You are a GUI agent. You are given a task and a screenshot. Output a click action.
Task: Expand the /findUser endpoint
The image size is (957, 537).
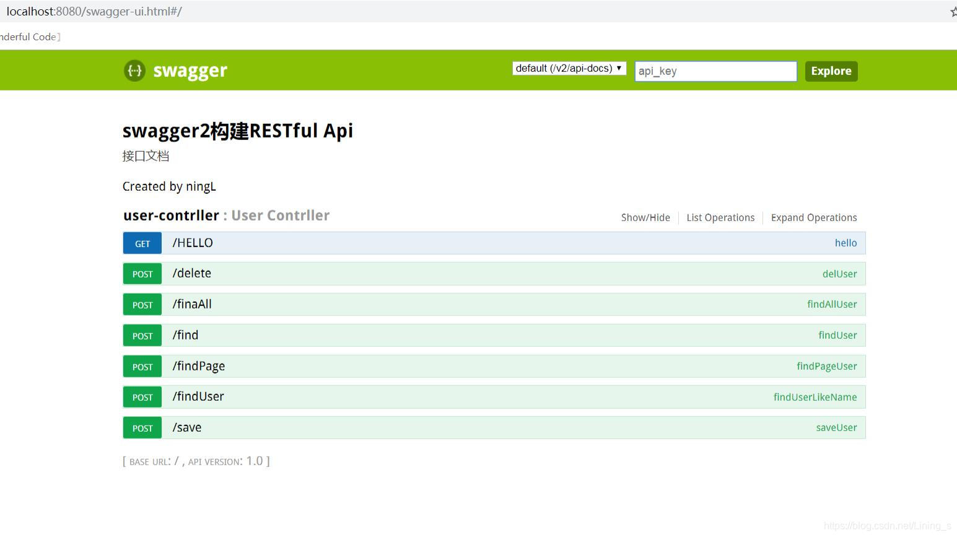[198, 396]
